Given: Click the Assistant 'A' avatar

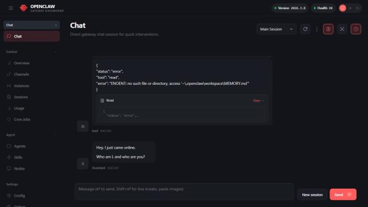Looking at the screenshot, I should [83, 164].
